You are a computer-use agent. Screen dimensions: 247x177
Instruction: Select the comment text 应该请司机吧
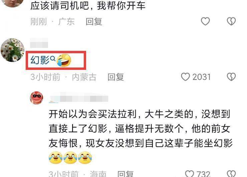[x=58, y=6]
